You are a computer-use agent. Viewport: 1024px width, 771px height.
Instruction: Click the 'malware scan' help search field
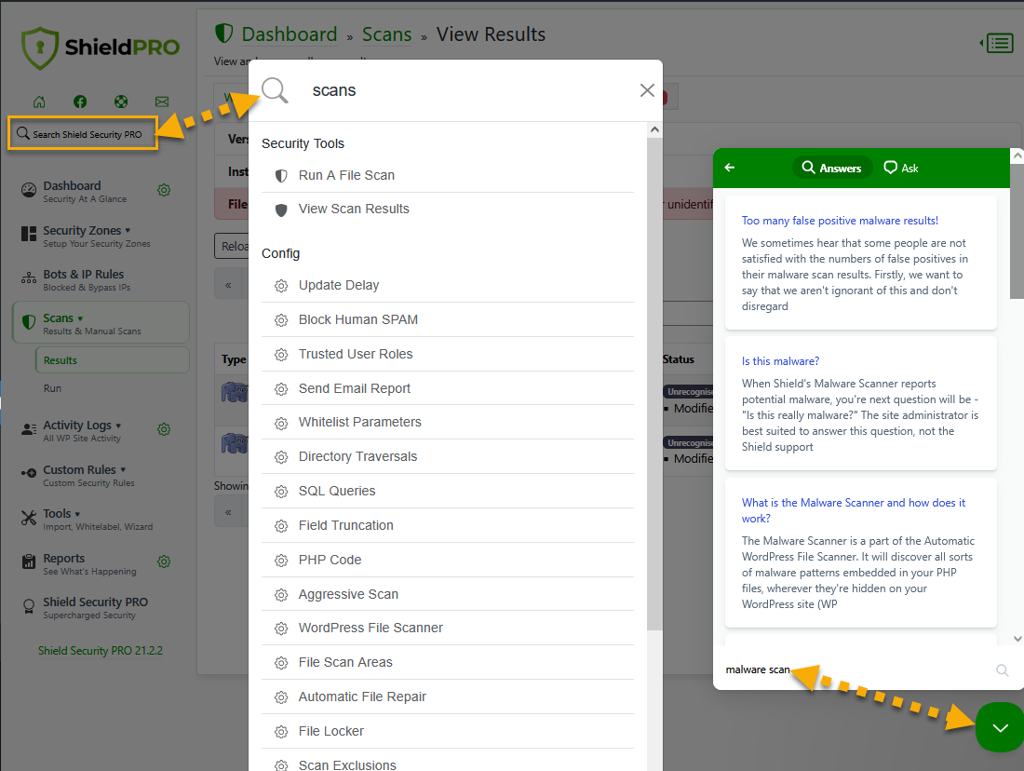coord(856,670)
